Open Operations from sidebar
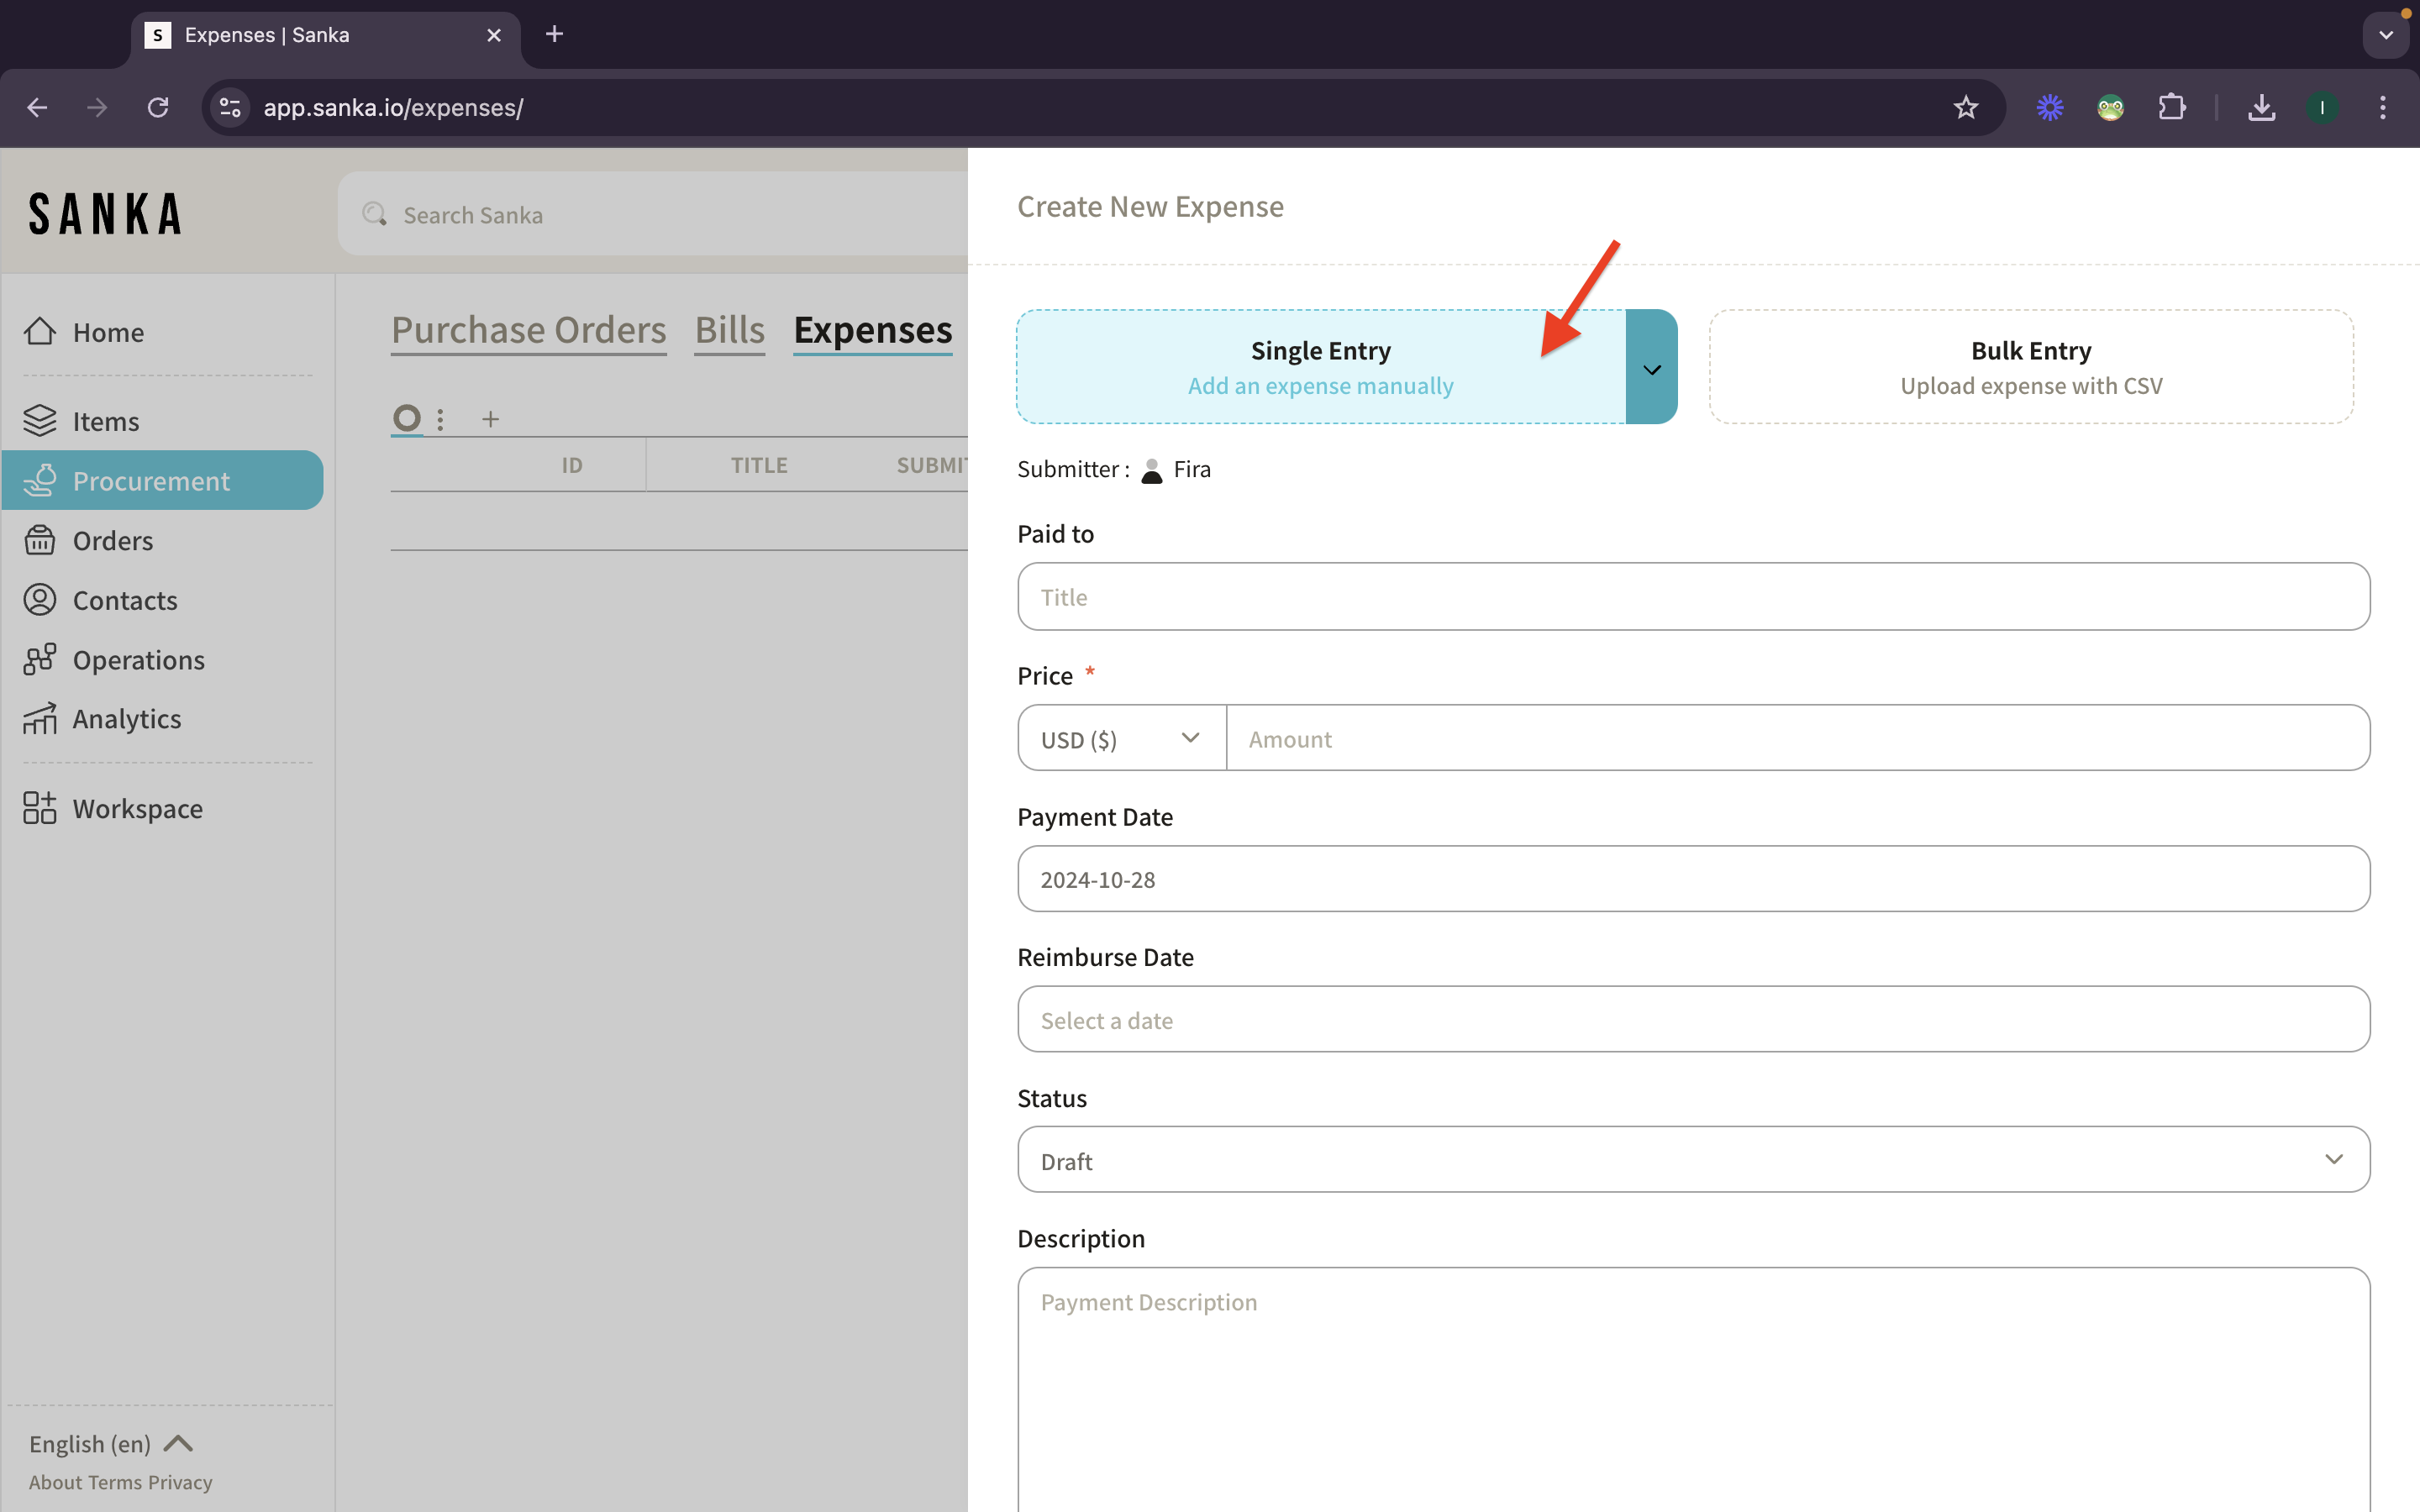Screen dimensions: 2420x1512 point(138,660)
